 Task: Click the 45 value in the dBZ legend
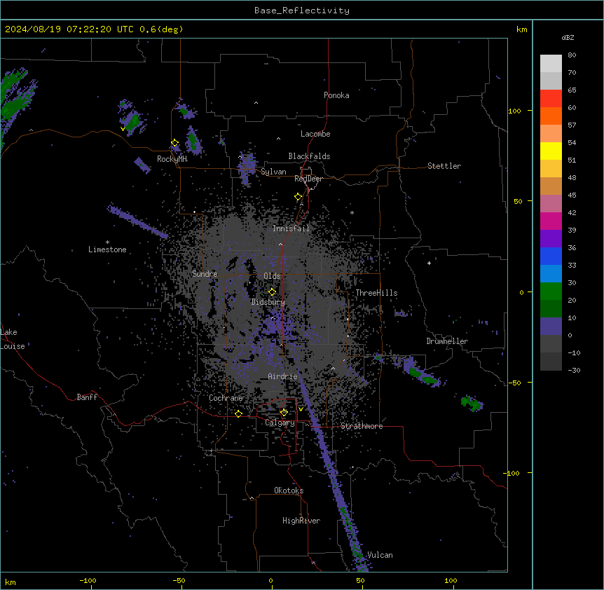click(x=572, y=195)
